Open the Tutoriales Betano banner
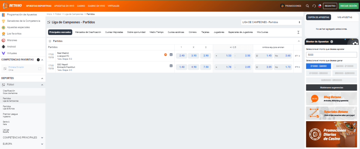The width and height of the screenshot is (360, 149). point(332,113)
